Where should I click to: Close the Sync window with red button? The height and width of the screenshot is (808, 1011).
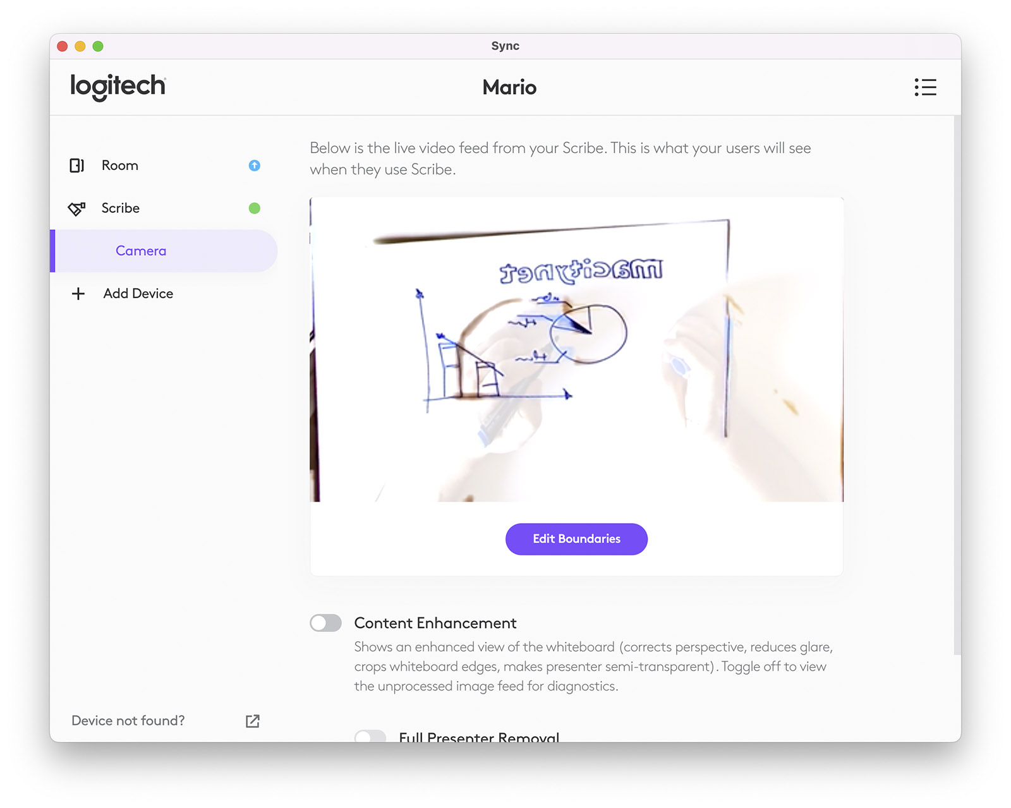click(x=63, y=46)
